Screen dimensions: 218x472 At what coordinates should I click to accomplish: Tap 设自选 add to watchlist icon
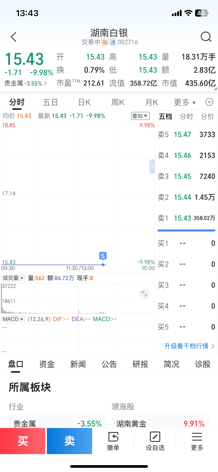coord(155,441)
